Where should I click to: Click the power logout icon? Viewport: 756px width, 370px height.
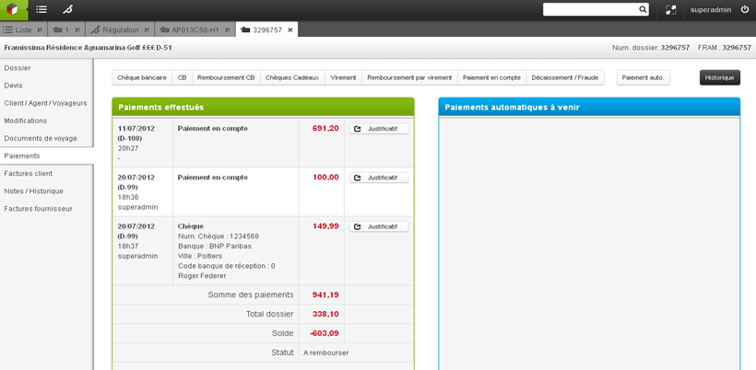745,10
